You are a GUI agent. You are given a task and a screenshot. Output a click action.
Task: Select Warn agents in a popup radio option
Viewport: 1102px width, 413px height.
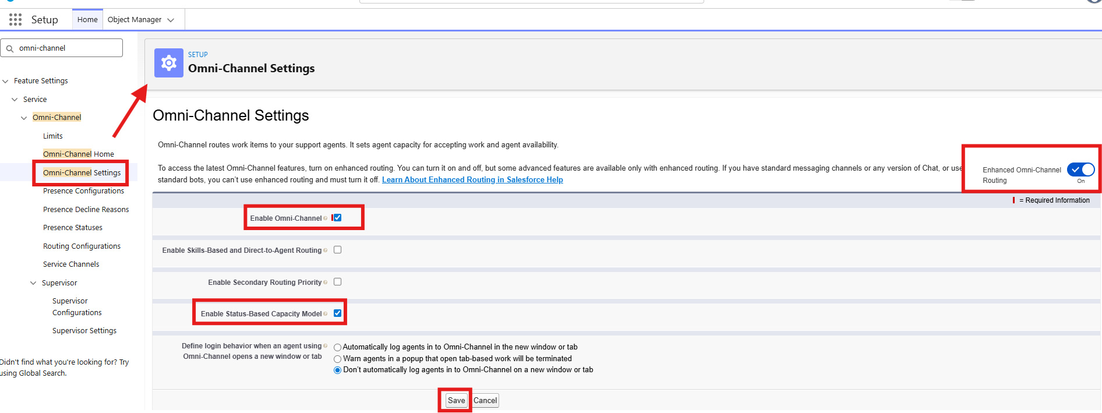(x=337, y=359)
